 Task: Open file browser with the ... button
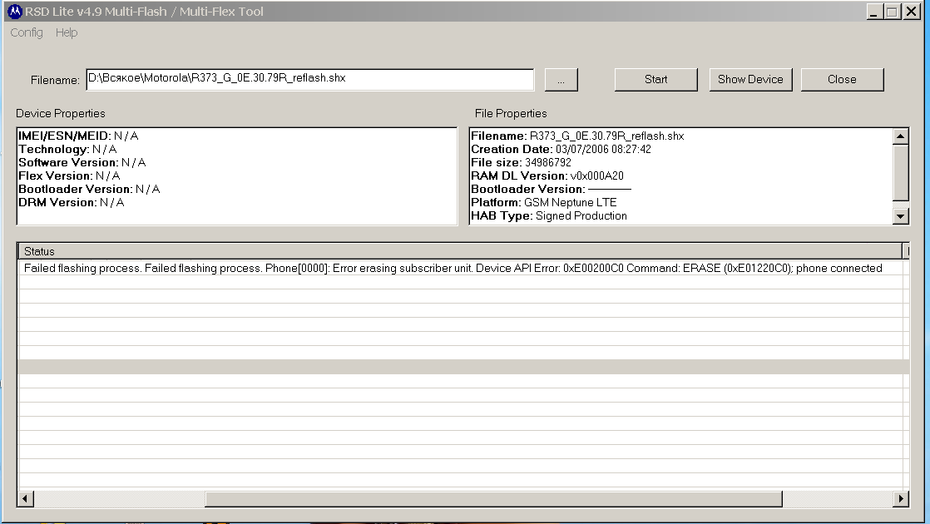click(561, 80)
